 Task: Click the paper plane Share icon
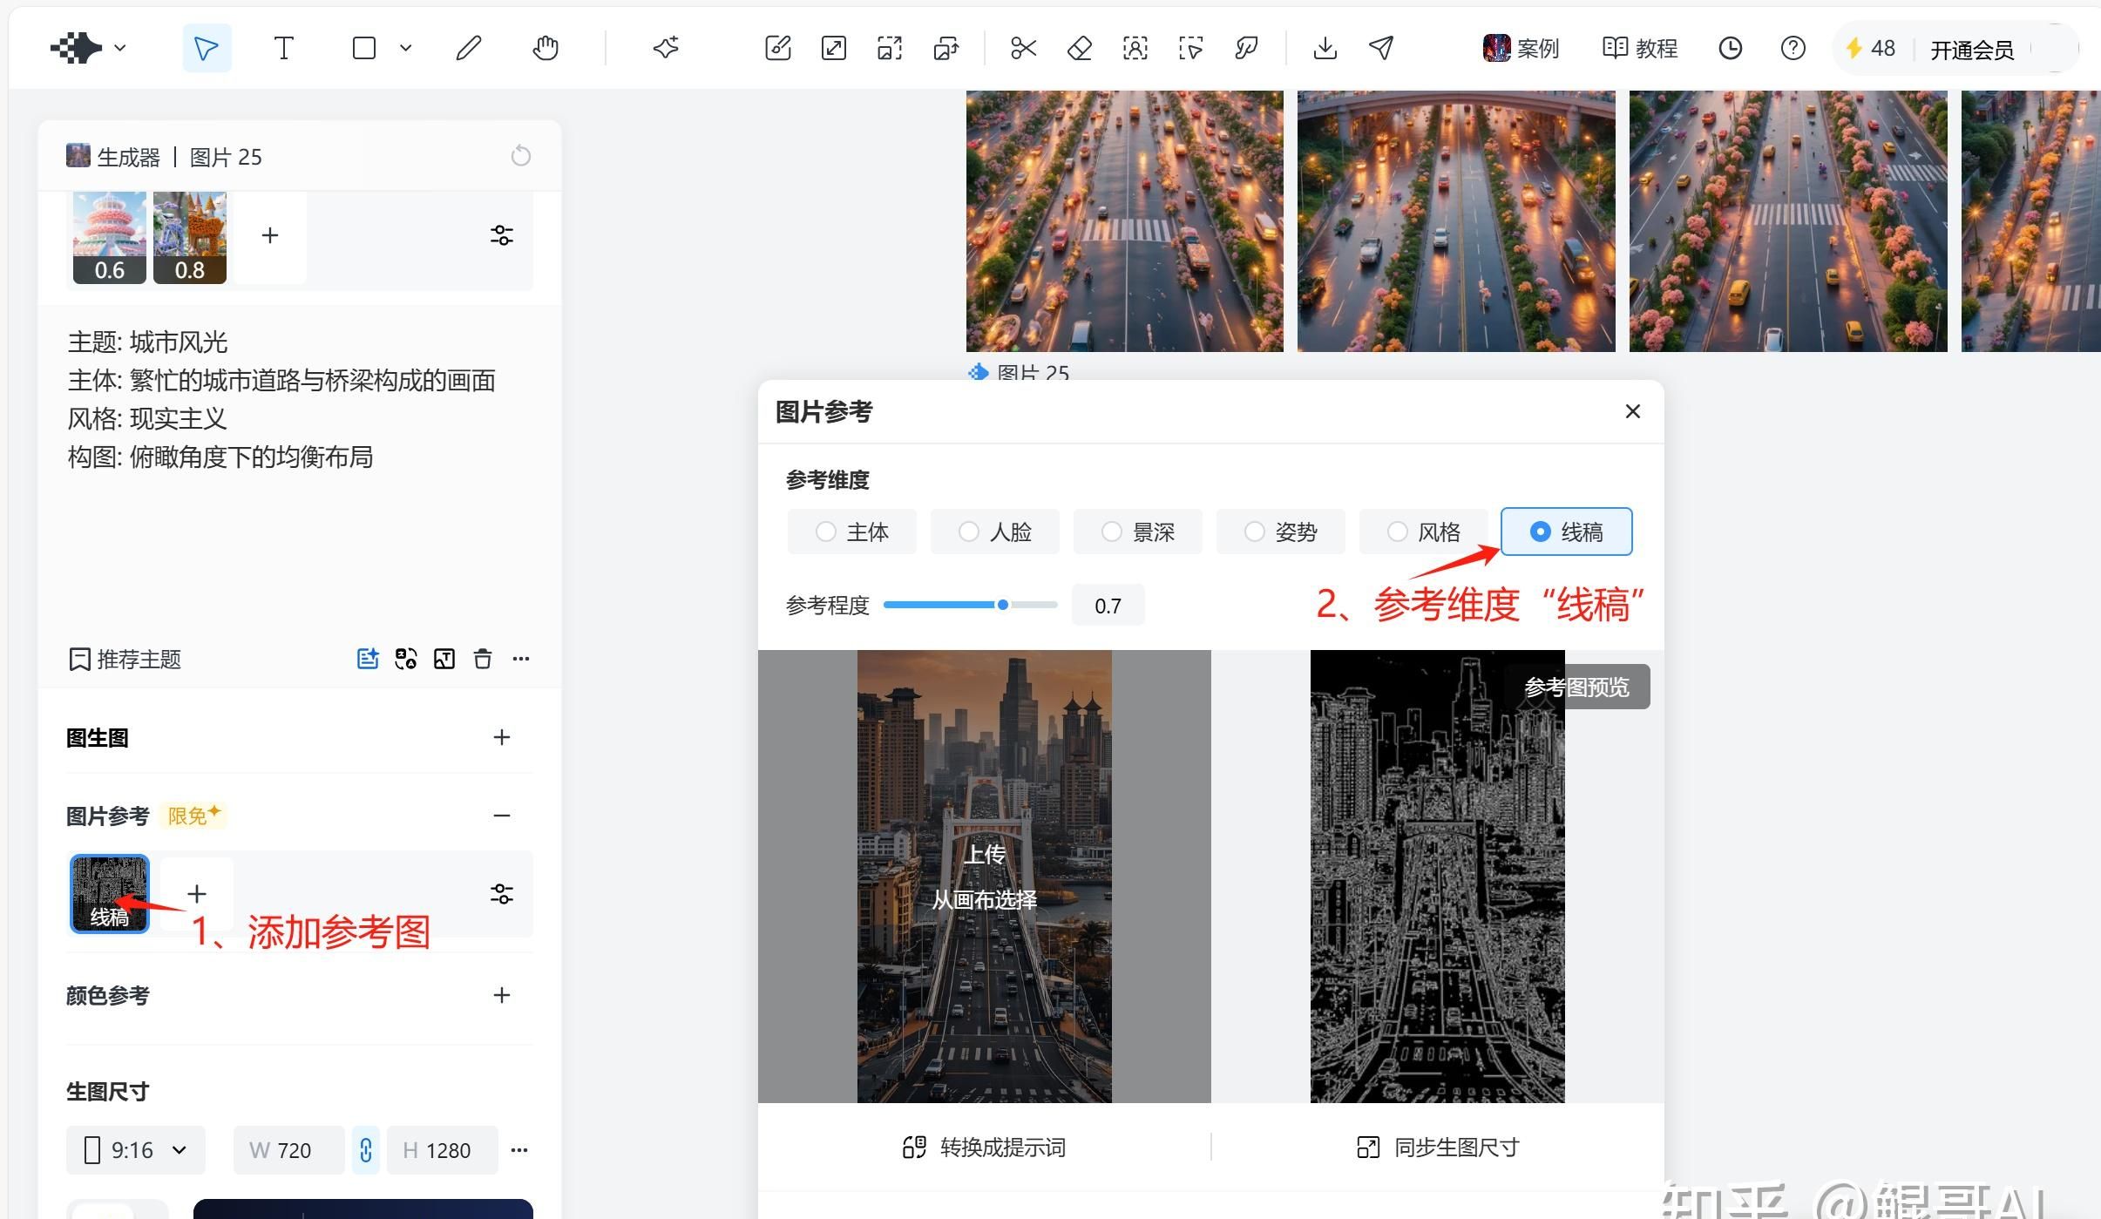click(1380, 48)
